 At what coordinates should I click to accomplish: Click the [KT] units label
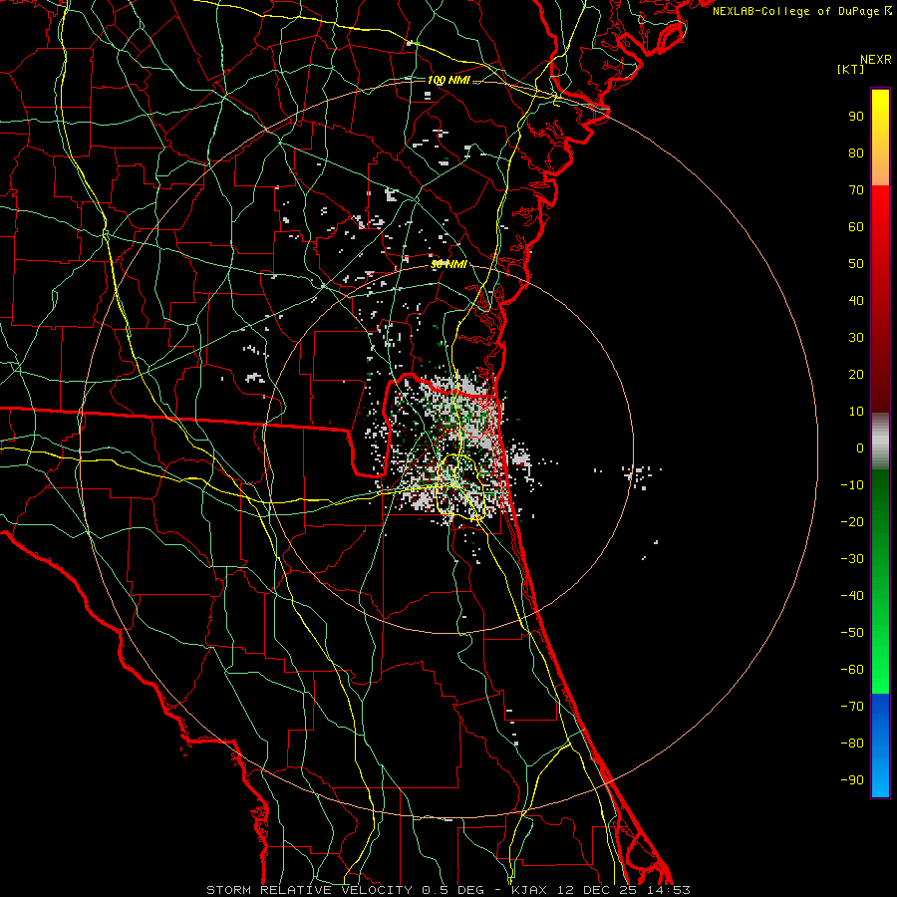tap(850, 69)
